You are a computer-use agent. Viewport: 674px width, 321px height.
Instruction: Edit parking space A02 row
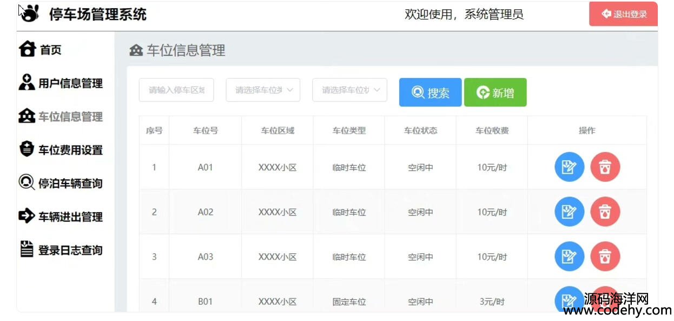[569, 212]
